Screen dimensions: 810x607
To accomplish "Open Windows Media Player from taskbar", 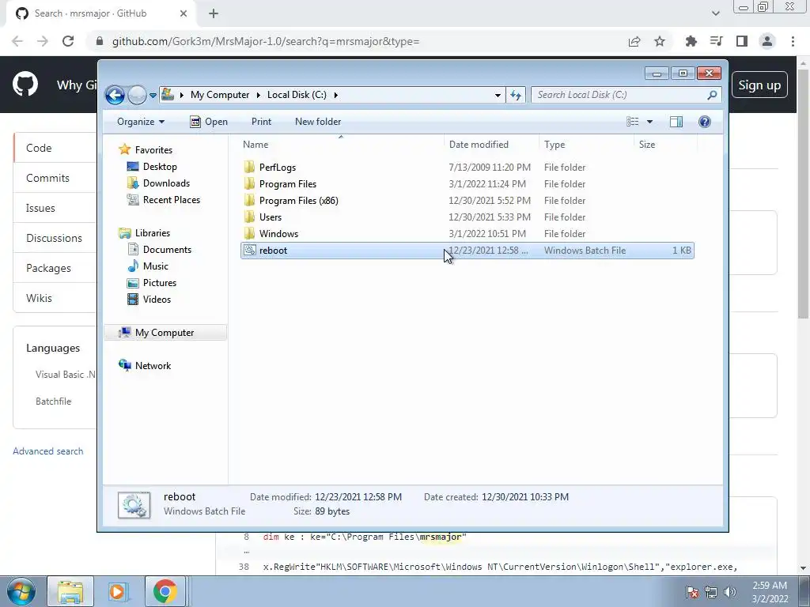I will click(x=117, y=591).
